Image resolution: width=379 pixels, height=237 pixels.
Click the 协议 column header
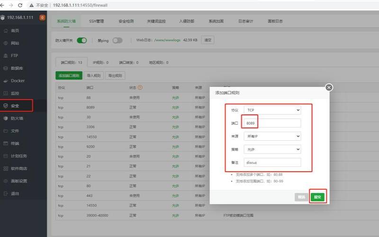click(x=62, y=88)
